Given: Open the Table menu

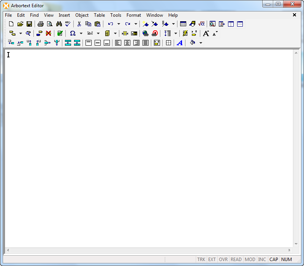Looking at the screenshot, I should pyautogui.click(x=99, y=15).
